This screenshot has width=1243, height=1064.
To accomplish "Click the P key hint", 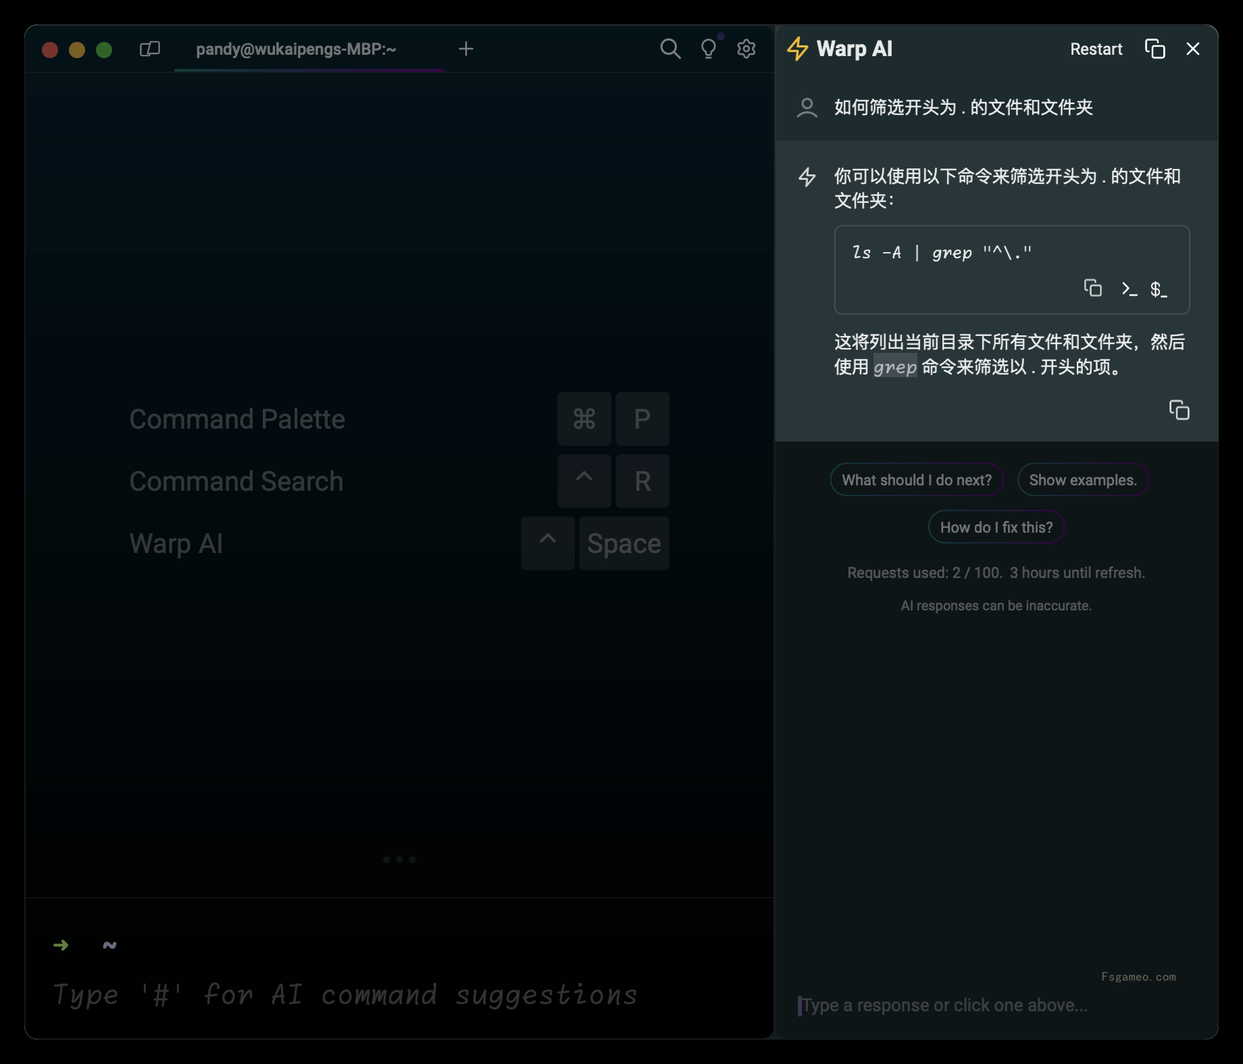I will coord(642,419).
